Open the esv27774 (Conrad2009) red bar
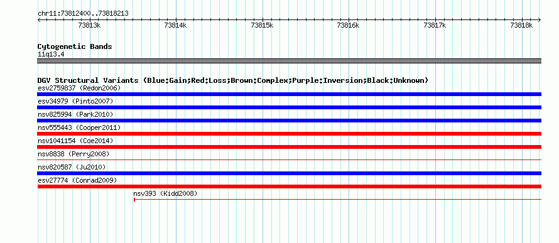559x243 pixels. (289, 186)
